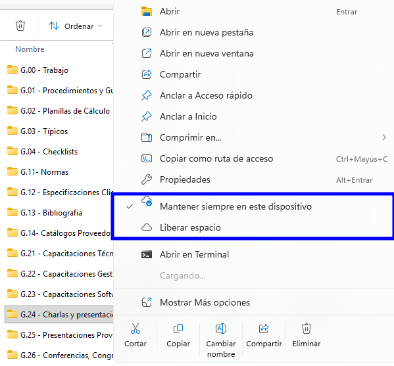Image resolution: width=394 pixels, height=366 pixels.
Task: Click the pin icon for Acceso rápido
Action: (147, 95)
